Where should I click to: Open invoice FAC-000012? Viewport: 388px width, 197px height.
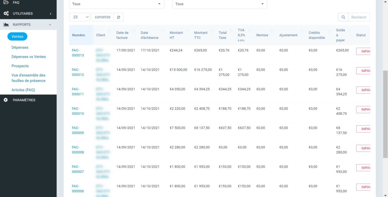coord(78,72)
